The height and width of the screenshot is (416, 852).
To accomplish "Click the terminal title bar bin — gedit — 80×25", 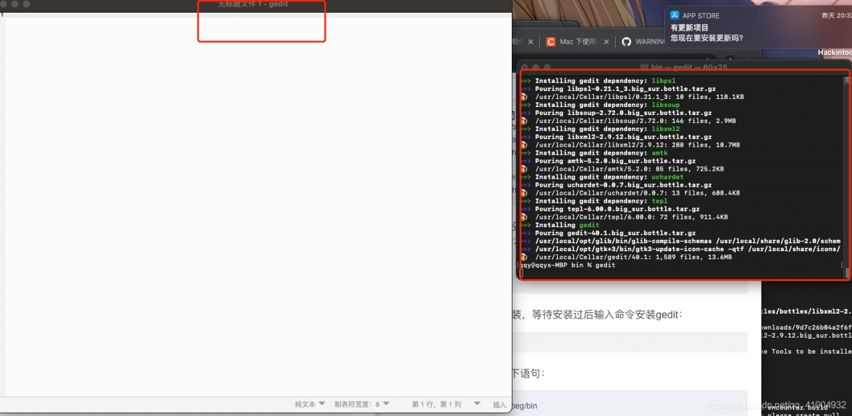I will (x=684, y=67).
